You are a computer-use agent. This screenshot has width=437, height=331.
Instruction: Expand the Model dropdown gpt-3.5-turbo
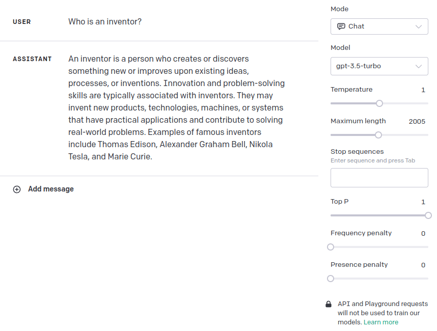[x=379, y=66]
